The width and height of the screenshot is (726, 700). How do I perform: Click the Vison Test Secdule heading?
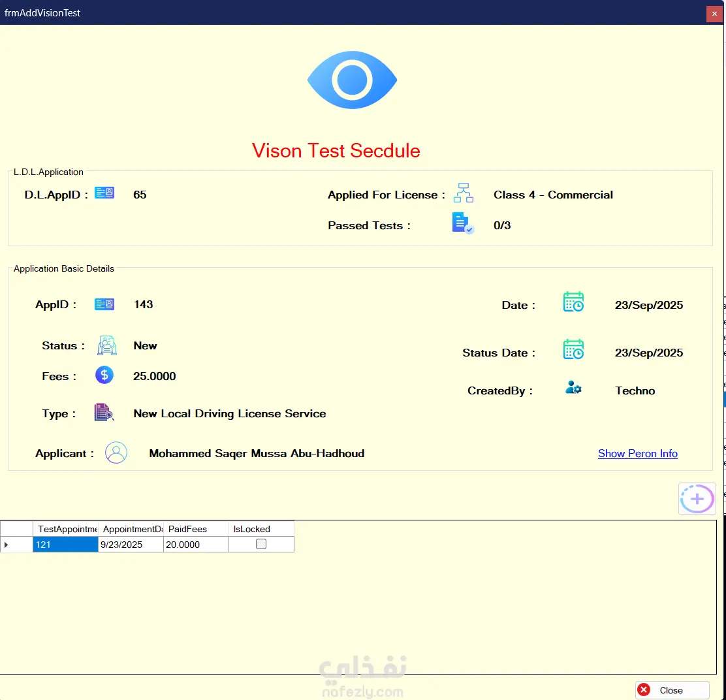(336, 150)
